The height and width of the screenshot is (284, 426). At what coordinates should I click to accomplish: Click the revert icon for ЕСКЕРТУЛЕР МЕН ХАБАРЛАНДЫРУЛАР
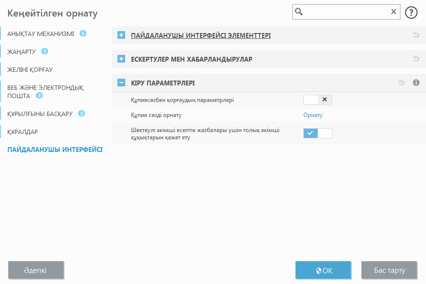416,59
